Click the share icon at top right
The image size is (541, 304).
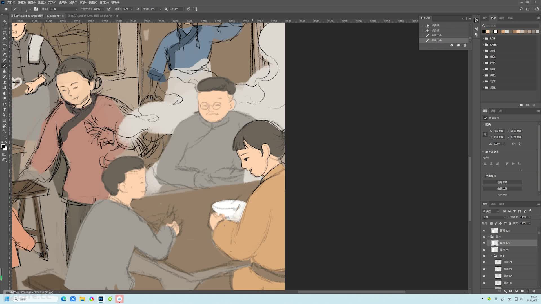537,9
